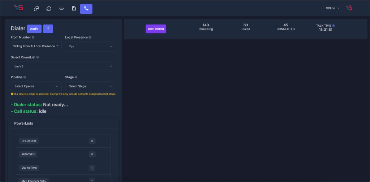
Task: Open the Local Presence Yes dropdown
Action: pyautogui.click(x=90, y=46)
